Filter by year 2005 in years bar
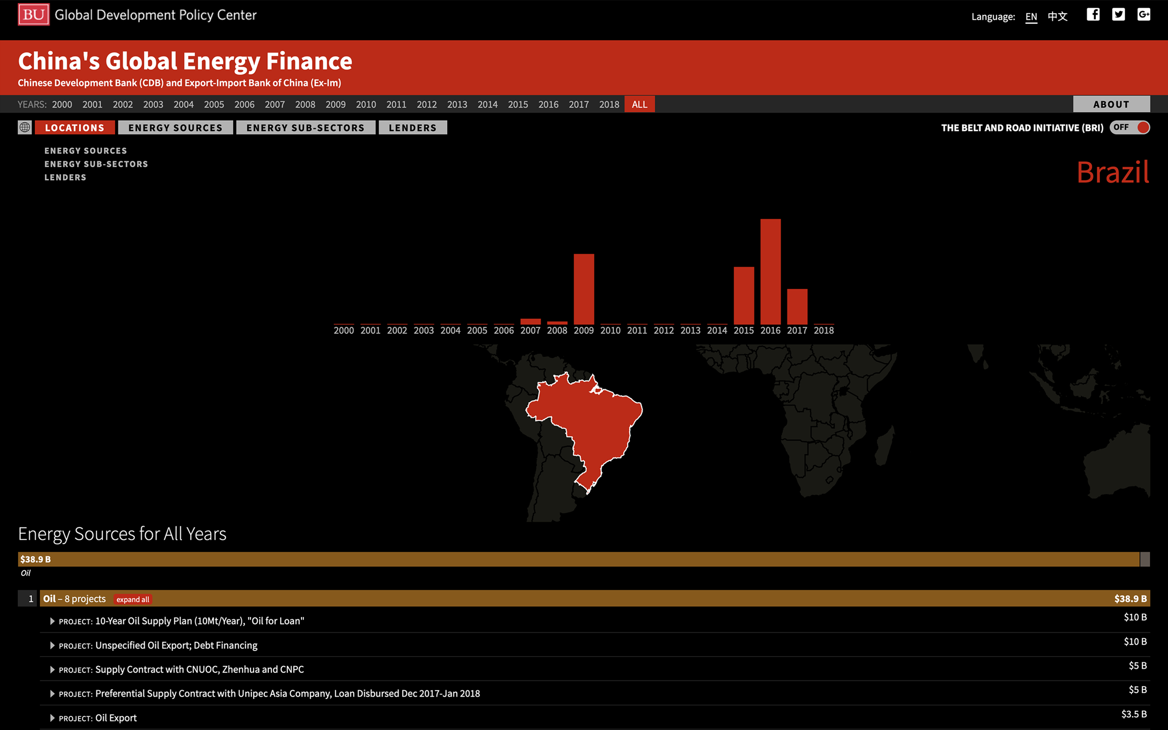The width and height of the screenshot is (1168, 730). coord(214,104)
